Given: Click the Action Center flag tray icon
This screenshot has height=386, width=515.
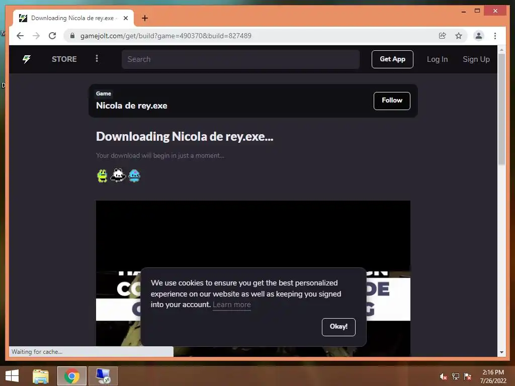Looking at the screenshot, I should pyautogui.click(x=468, y=376).
